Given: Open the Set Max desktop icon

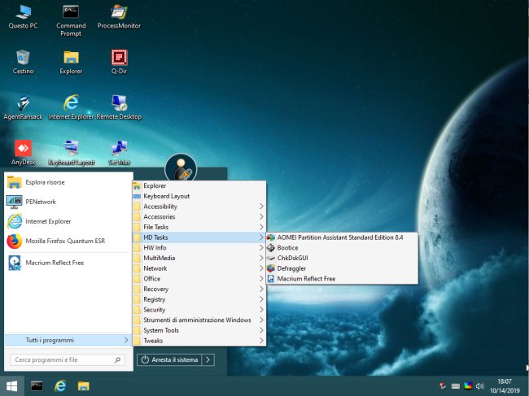Looking at the screenshot, I should [119, 153].
